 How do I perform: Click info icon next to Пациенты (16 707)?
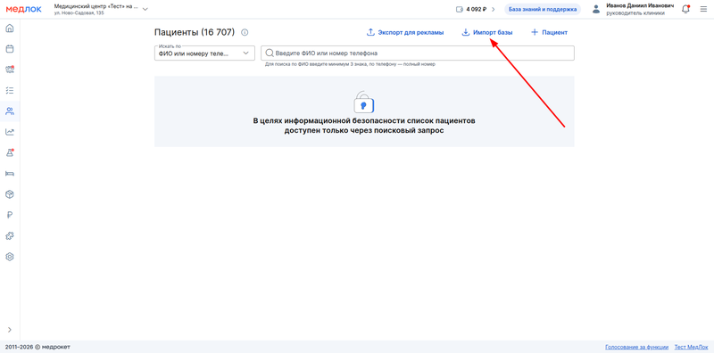(245, 32)
